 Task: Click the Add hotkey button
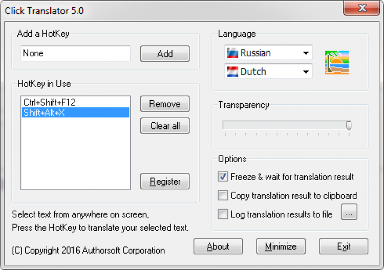point(165,54)
